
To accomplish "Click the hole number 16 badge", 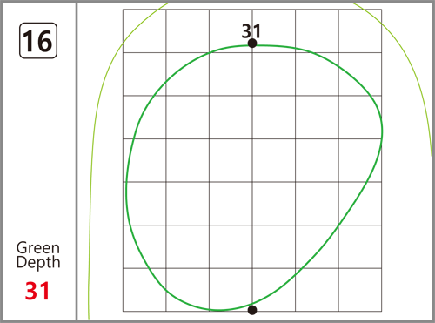I will [x=38, y=41].
